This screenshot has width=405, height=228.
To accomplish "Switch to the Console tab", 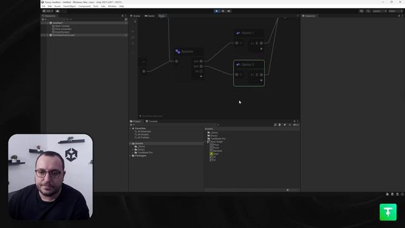I will 151,121.
